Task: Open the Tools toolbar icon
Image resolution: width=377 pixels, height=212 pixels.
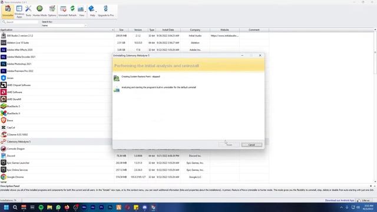Action: pyautogui.click(x=28, y=11)
